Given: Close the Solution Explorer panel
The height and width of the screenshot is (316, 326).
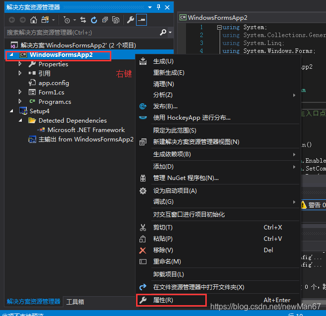Looking at the screenshot, I should click(167, 7).
